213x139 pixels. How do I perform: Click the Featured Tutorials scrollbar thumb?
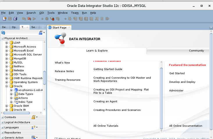[x=161, y=98]
